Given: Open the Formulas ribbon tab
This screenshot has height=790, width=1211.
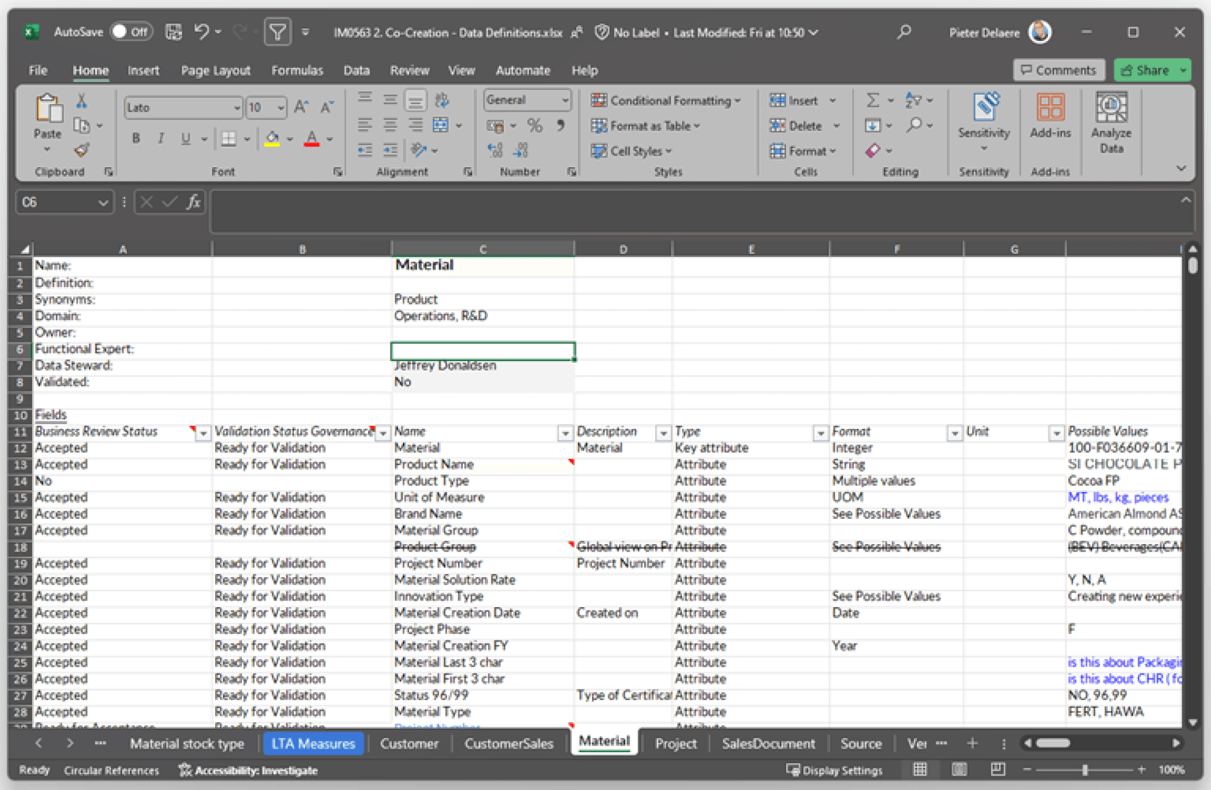Looking at the screenshot, I should pyautogui.click(x=297, y=70).
